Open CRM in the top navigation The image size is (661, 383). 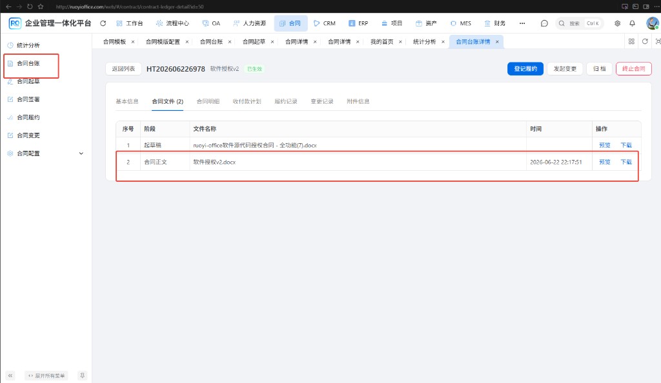tap(325, 23)
